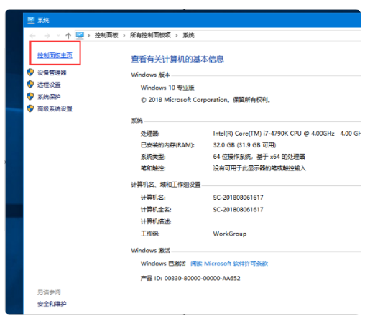Click the 处理器 label
Image resolution: width=370 pixels, height=319 pixels.
(150, 134)
